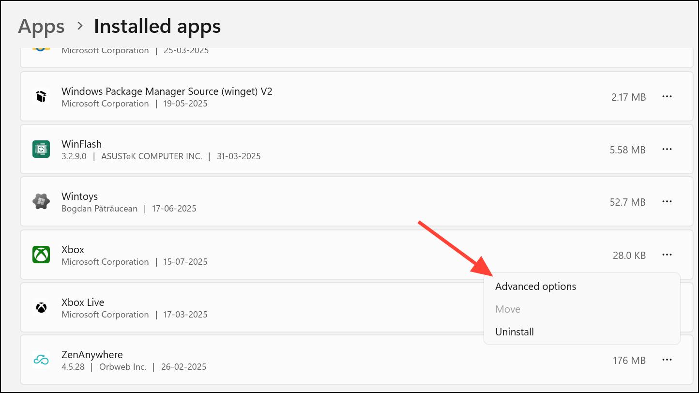Click the Windows Package Manager Source app icon

coord(41,96)
